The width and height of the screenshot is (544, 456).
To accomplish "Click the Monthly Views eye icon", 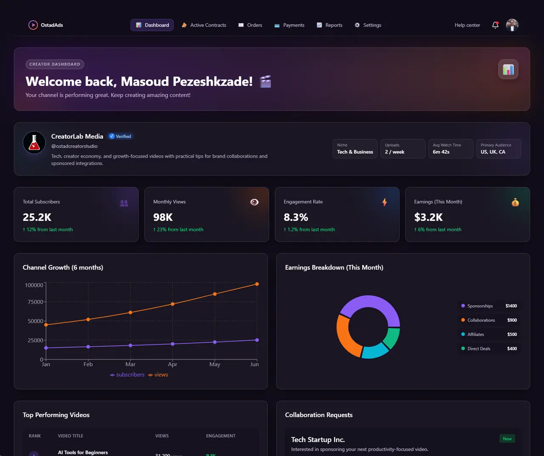I will pyautogui.click(x=254, y=202).
